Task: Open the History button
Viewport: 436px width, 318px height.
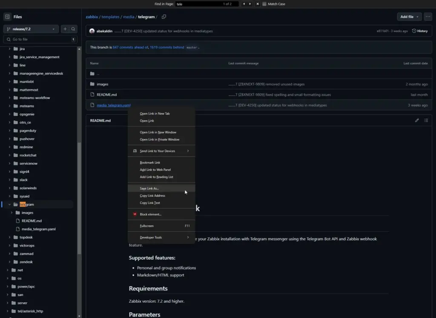Action: point(420,31)
